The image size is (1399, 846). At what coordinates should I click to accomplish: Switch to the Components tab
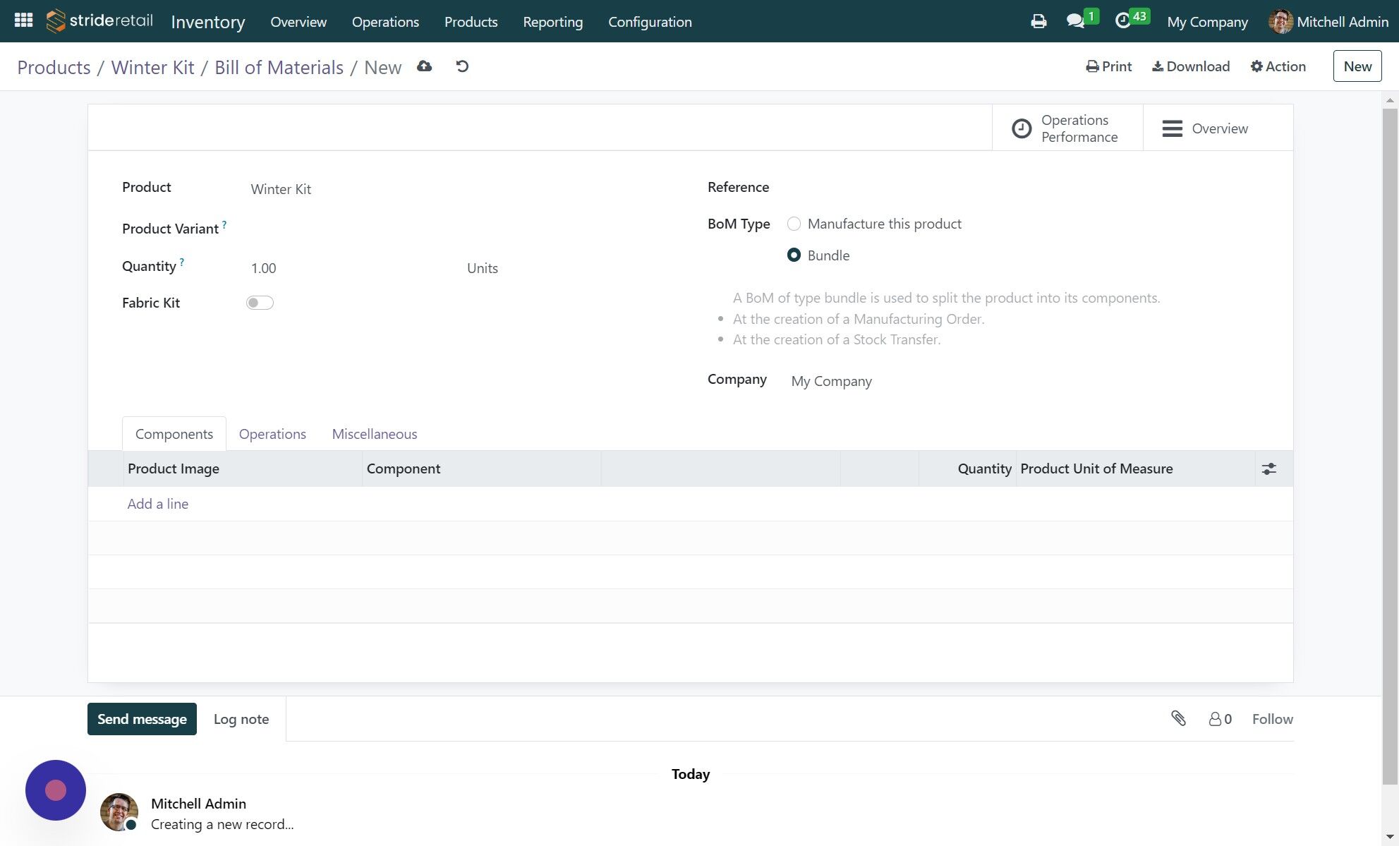(174, 434)
